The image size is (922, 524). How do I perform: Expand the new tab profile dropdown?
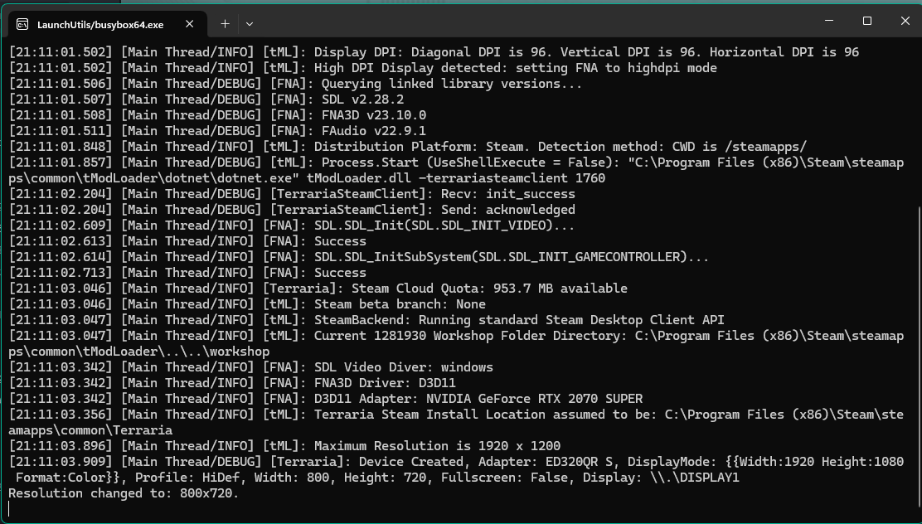250,24
